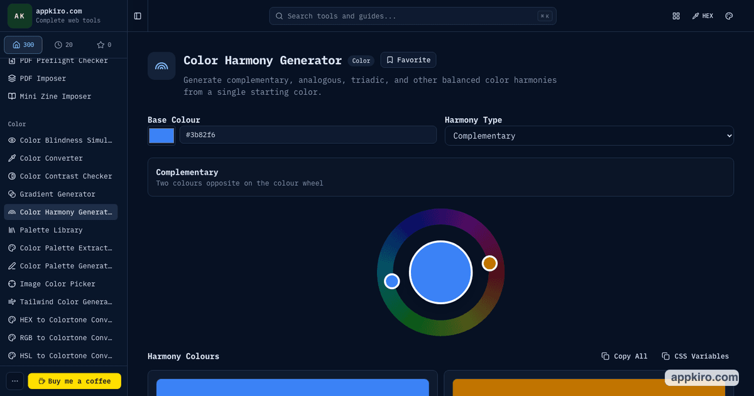Click the Color Palette Extractor icon
This screenshot has height=396, width=754.
12,248
